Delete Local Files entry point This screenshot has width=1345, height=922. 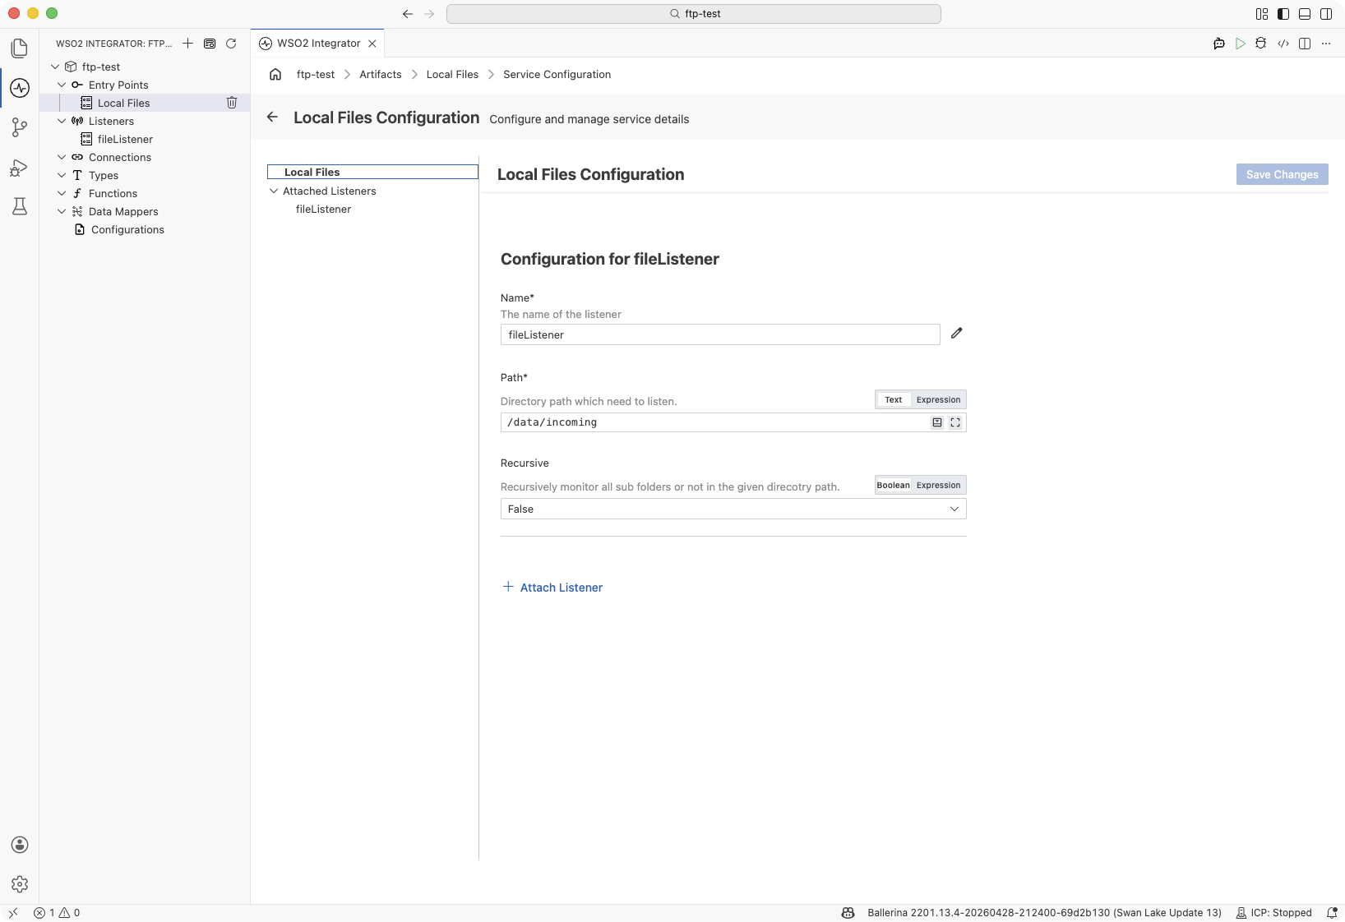[x=232, y=103]
